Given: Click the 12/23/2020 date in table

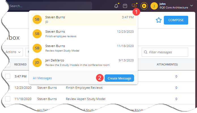Looking at the screenshot, I should (x=23, y=88).
